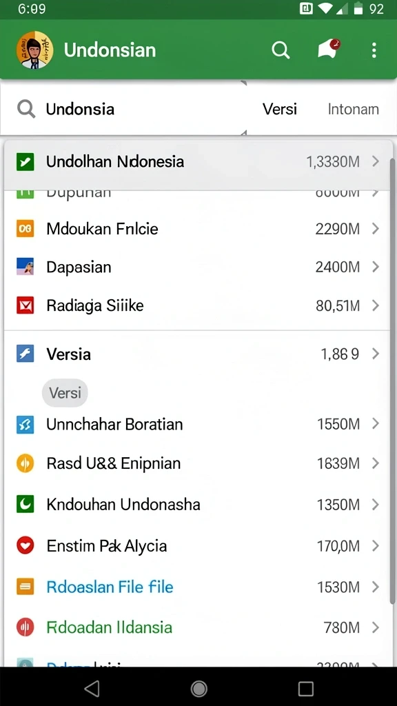Open notifications flag with red badge

(x=328, y=49)
